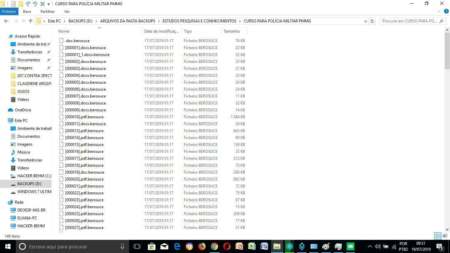Expand the ribbon with the chevron

point(439,12)
